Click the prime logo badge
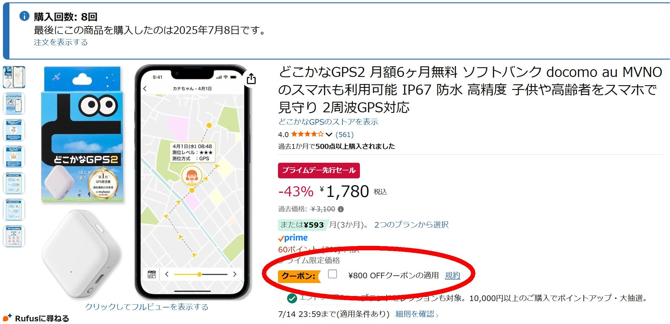Image resolution: width=670 pixels, height=324 pixels. tap(293, 238)
